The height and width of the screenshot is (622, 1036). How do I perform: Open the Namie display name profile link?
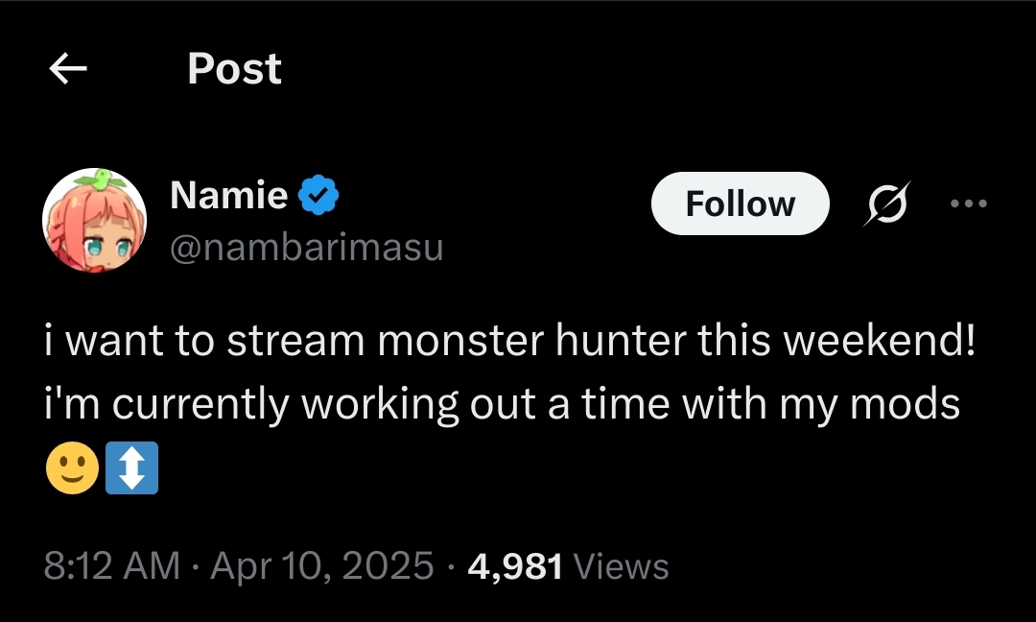click(x=228, y=196)
